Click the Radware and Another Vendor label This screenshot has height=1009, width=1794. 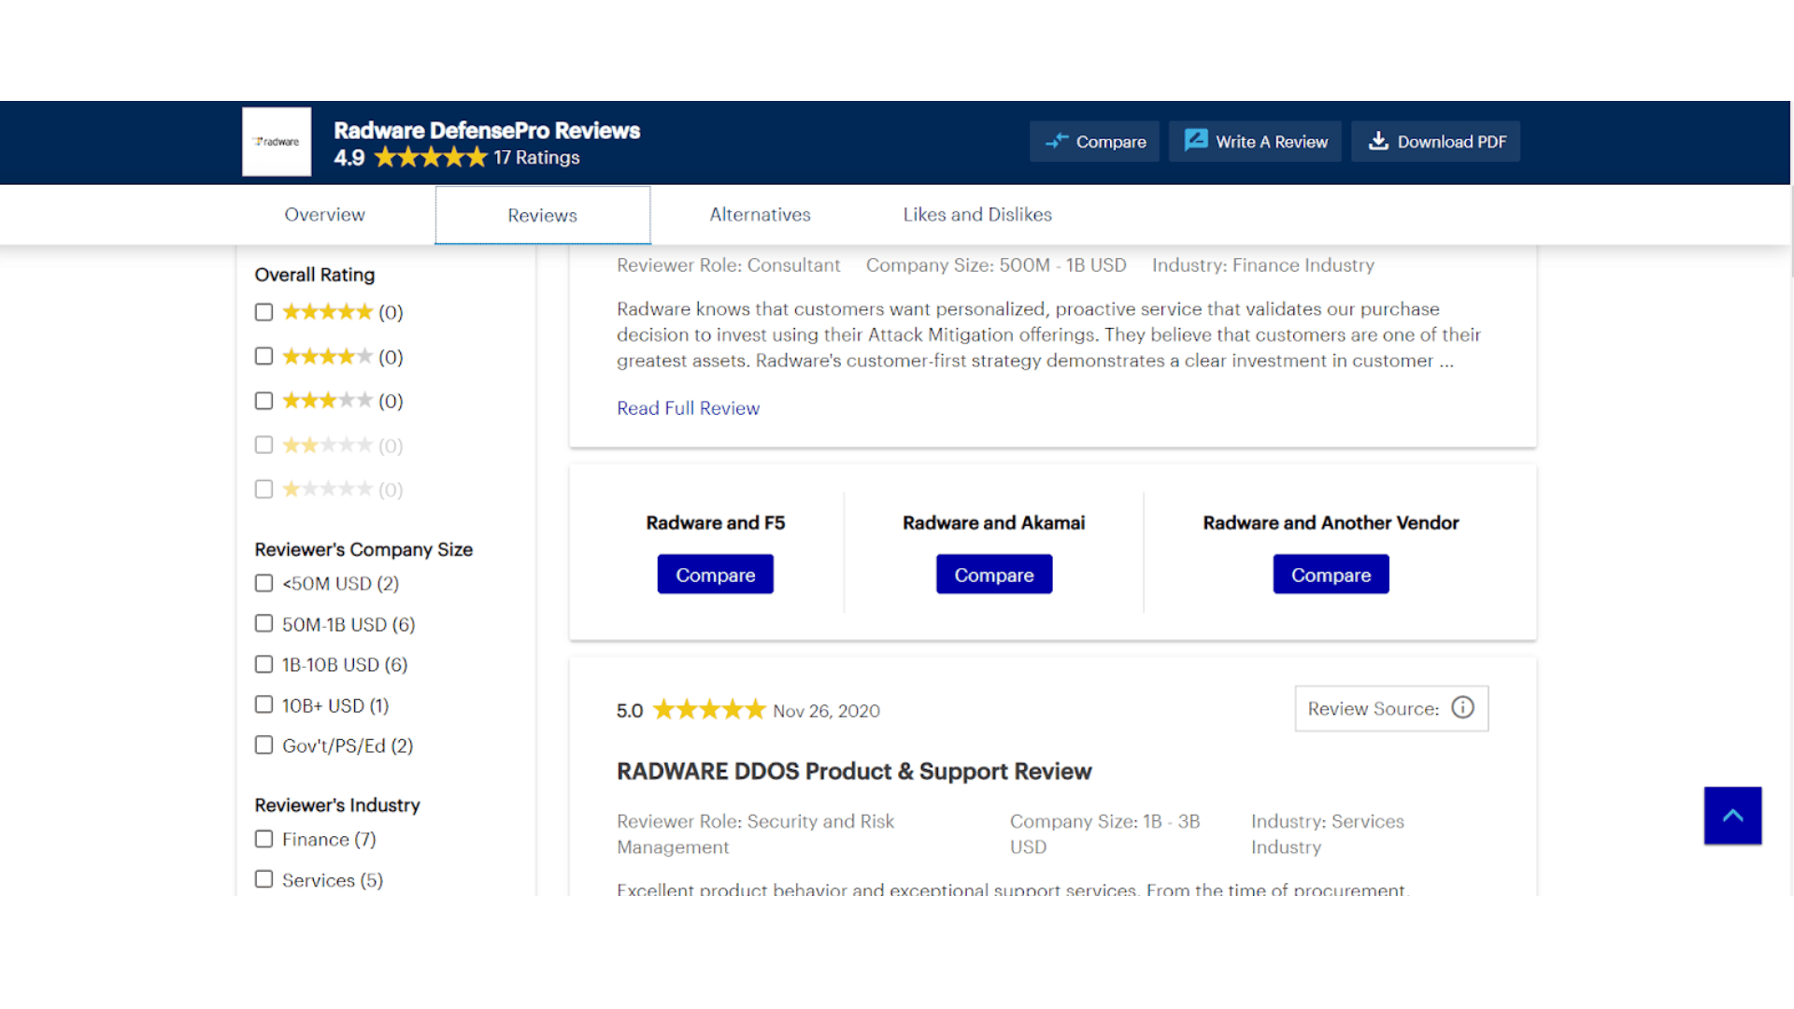coord(1331,523)
